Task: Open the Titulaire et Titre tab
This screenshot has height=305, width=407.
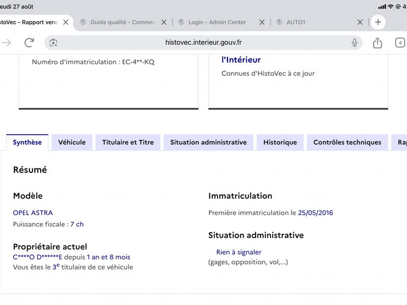Action: [128, 142]
